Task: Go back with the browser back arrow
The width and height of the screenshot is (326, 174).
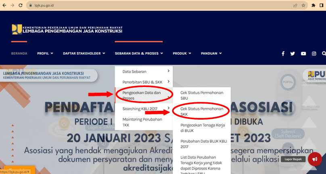Action: click(x=4, y=5)
